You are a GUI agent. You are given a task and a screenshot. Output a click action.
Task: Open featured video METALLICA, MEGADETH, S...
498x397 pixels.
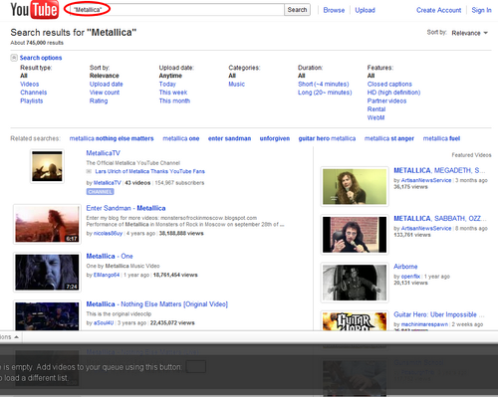pos(439,170)
